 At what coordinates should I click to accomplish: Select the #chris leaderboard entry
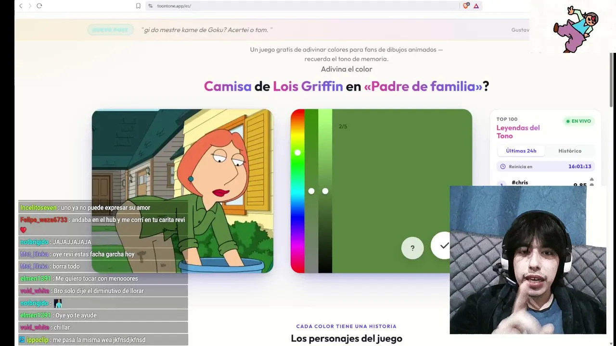pyautogui.click(x=520, y=183)
